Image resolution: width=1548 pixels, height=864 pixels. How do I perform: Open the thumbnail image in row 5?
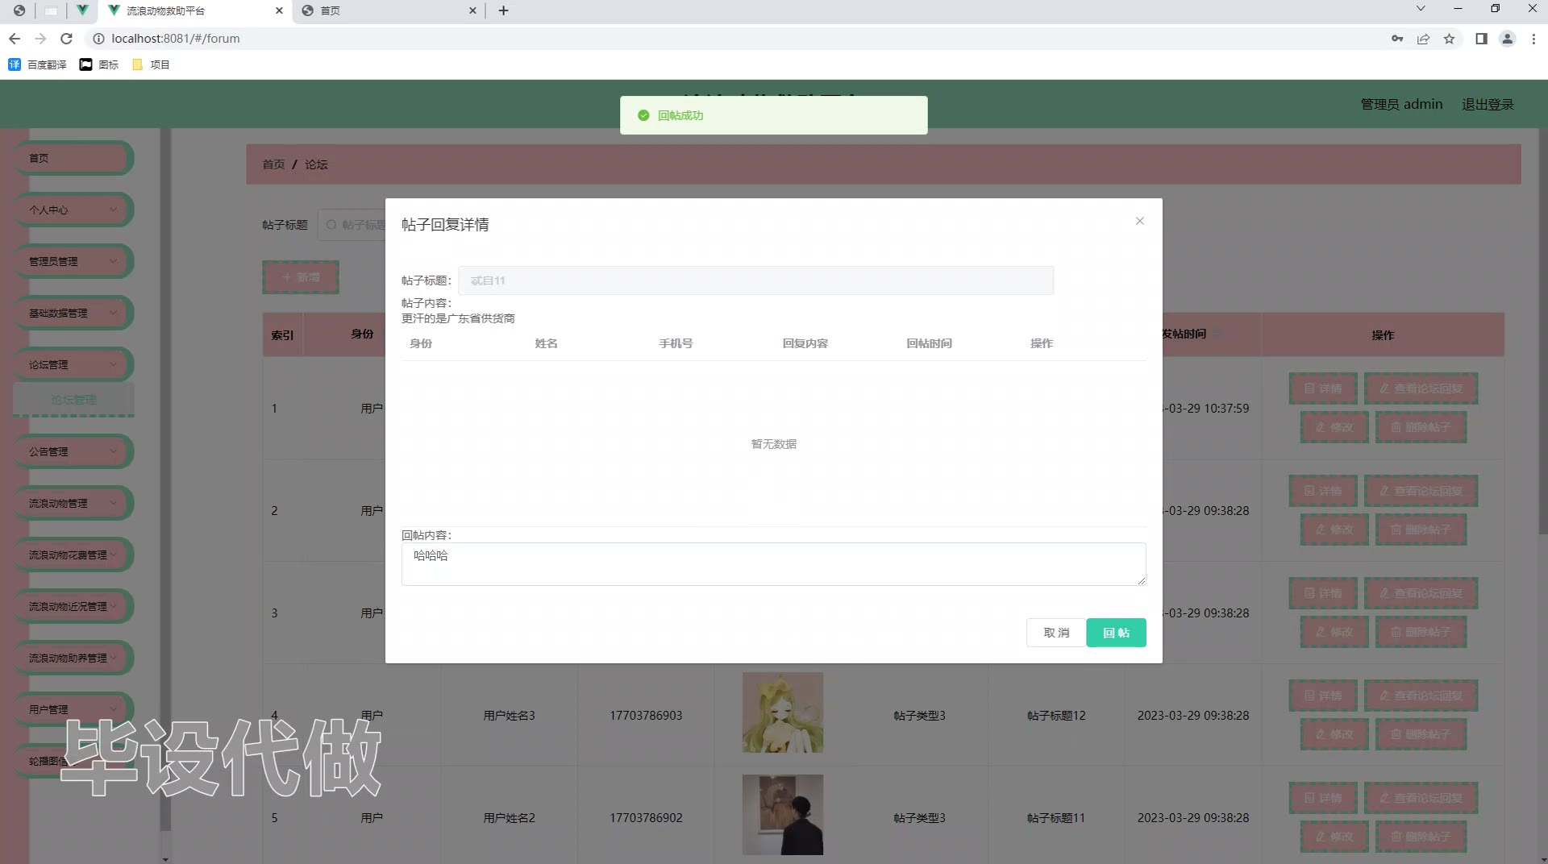[783, 815]
